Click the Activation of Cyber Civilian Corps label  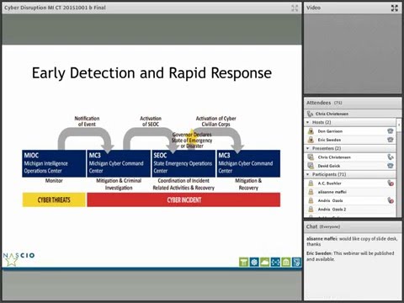point(215,121)
